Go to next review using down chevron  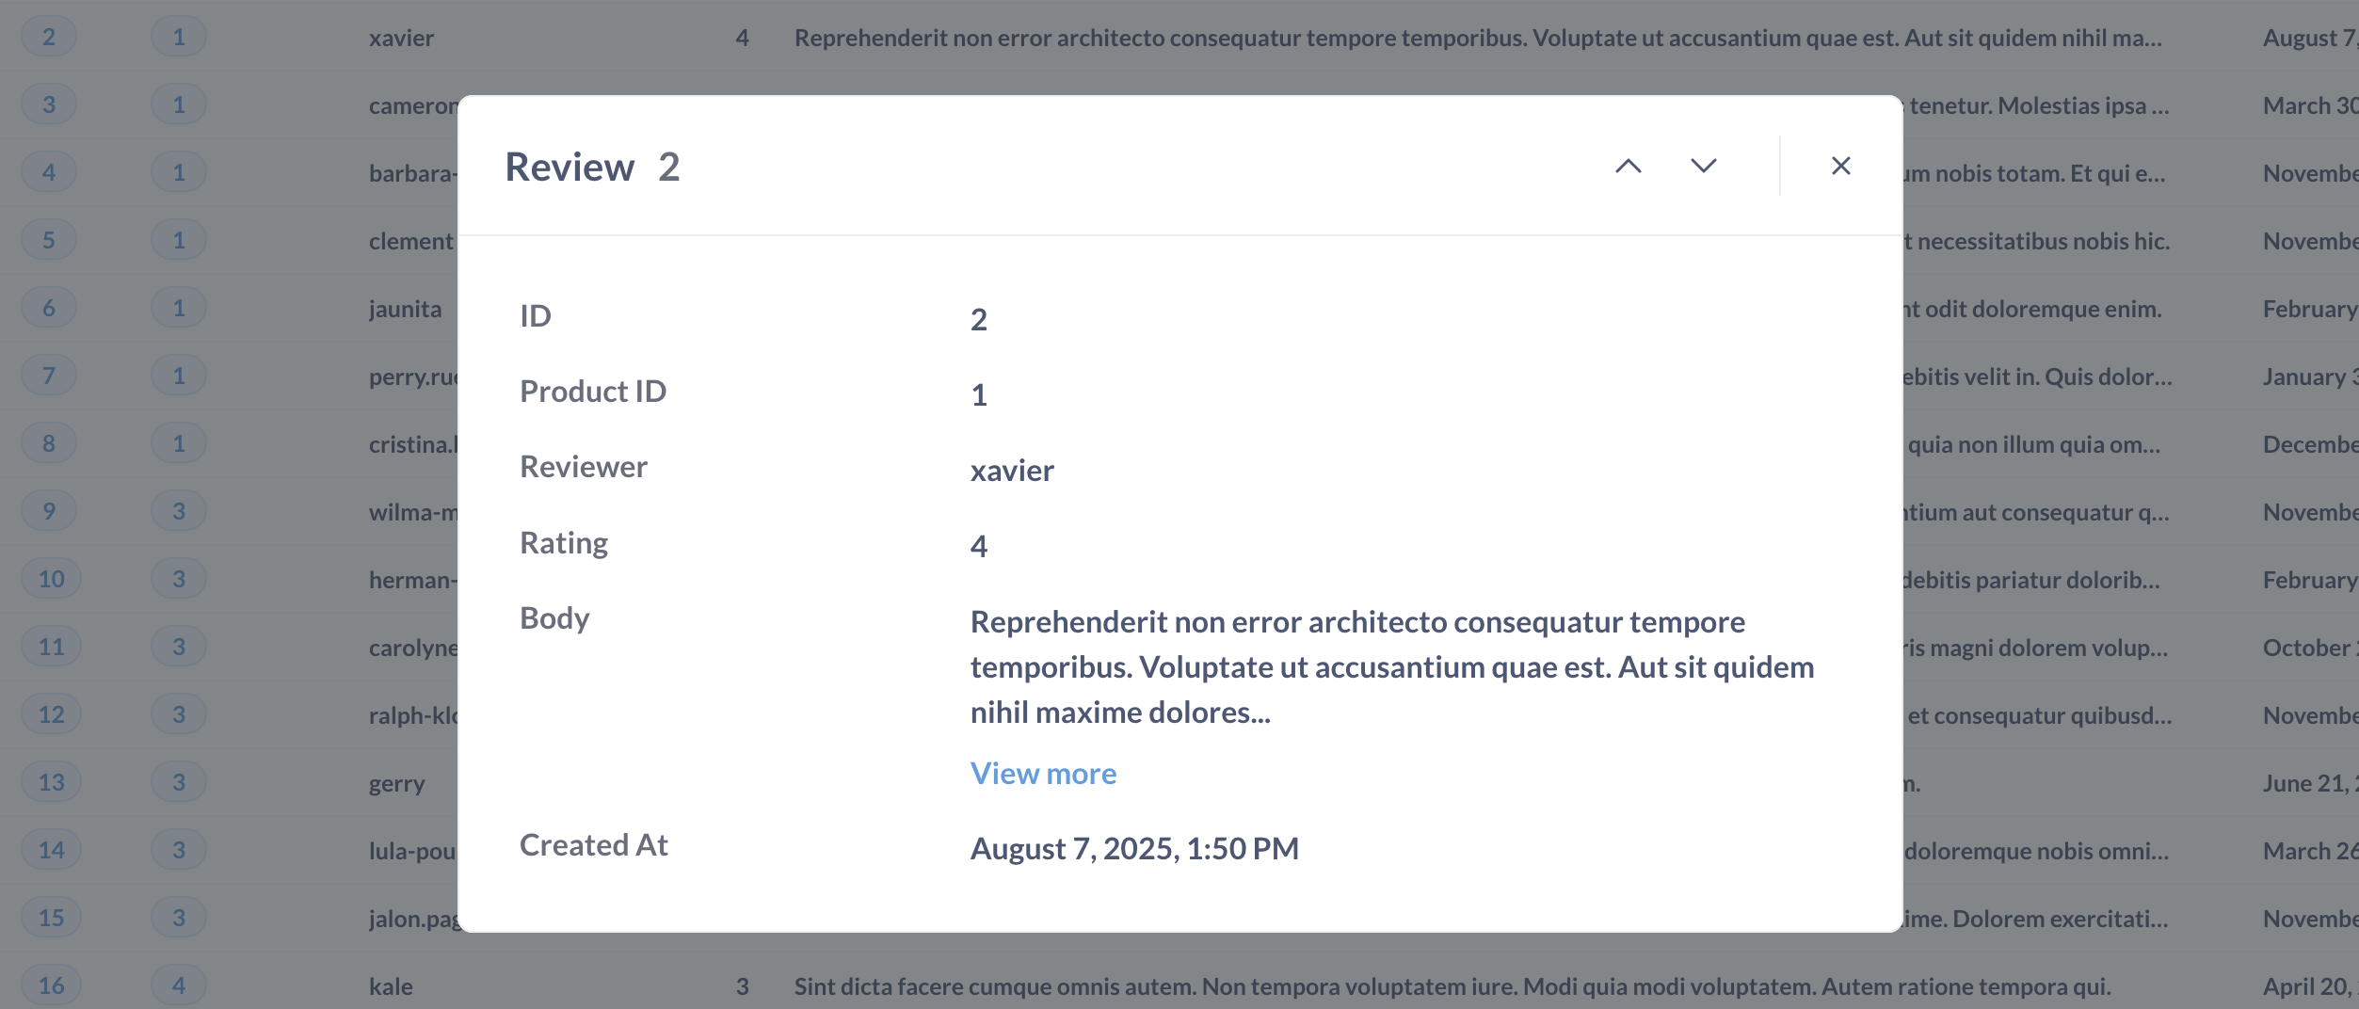coord(1703,167)
